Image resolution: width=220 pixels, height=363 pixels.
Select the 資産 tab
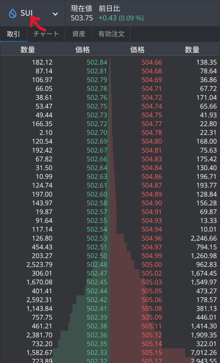pyautogui.click(x=79, y=34)
